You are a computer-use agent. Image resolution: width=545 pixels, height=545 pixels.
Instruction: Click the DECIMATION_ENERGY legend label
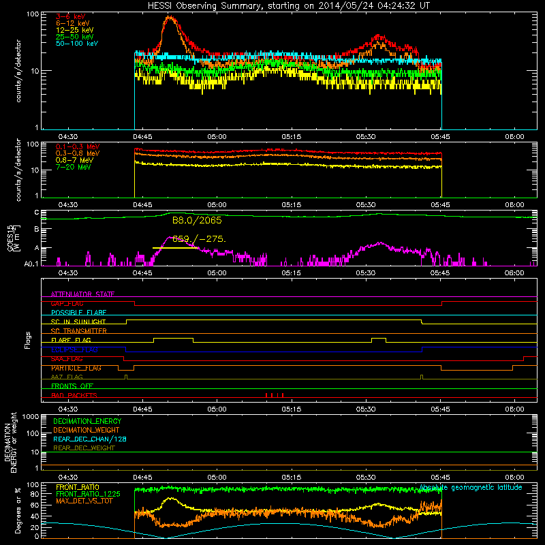click(87, 421)
